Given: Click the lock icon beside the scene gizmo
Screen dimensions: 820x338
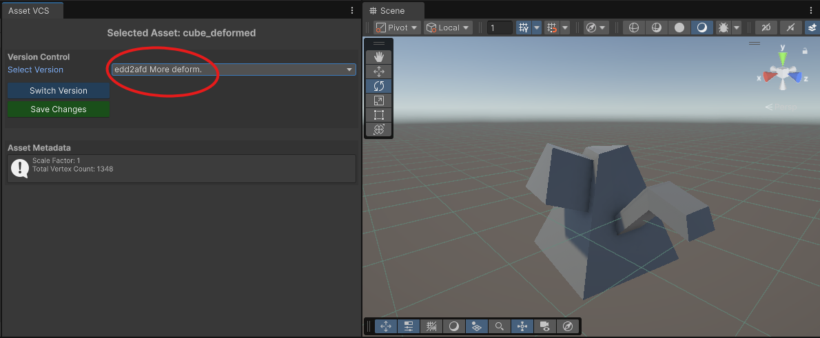Looking at the screenshot, I should click(805, 51).
